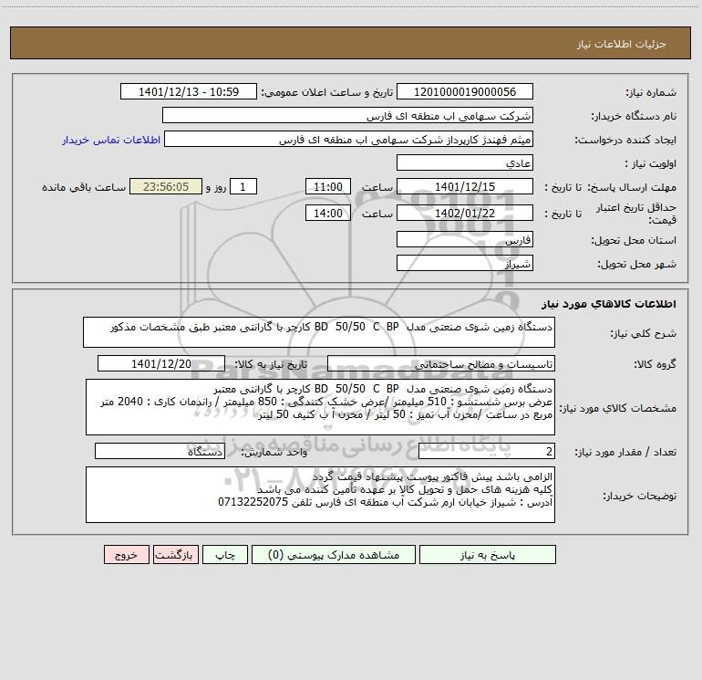
Task: Select unit field 'دستگاه'
Action: click(160, 451)
